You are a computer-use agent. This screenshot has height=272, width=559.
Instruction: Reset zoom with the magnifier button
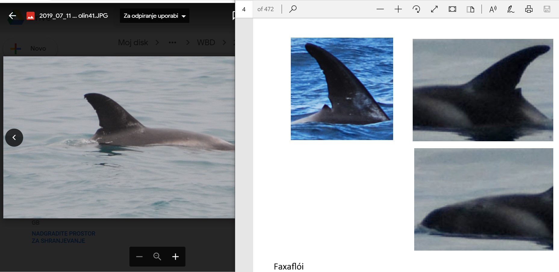coord(157,257)
